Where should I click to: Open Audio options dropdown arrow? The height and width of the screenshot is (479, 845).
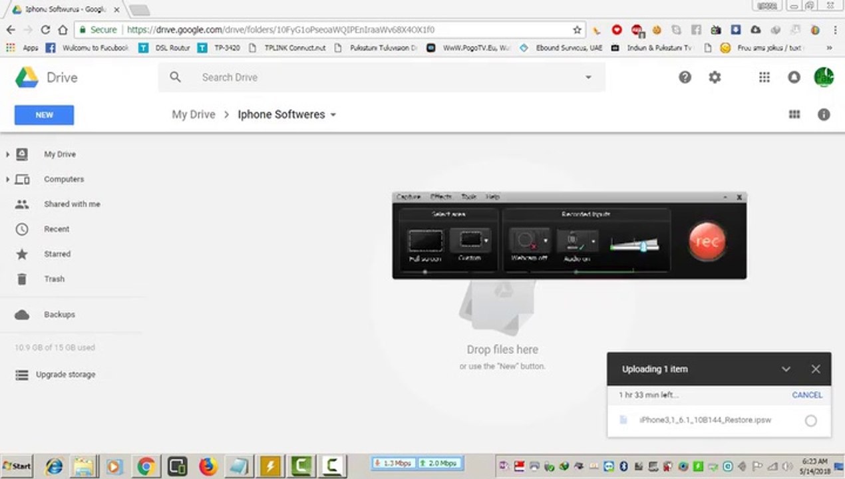click(593, 241)
